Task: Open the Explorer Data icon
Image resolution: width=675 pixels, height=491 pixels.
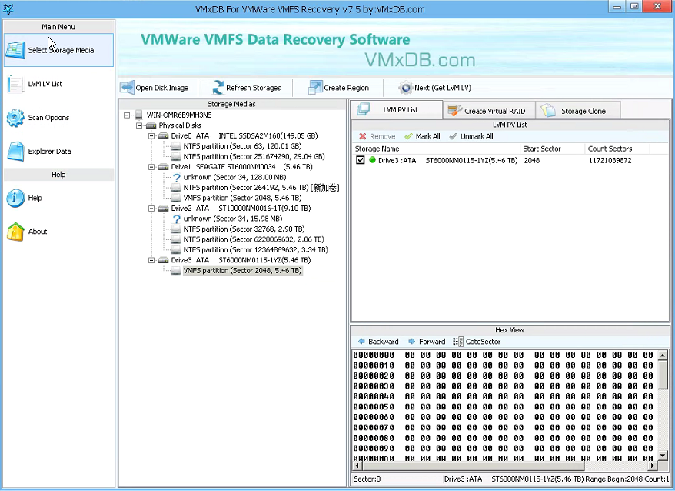Action: [15, 152]
